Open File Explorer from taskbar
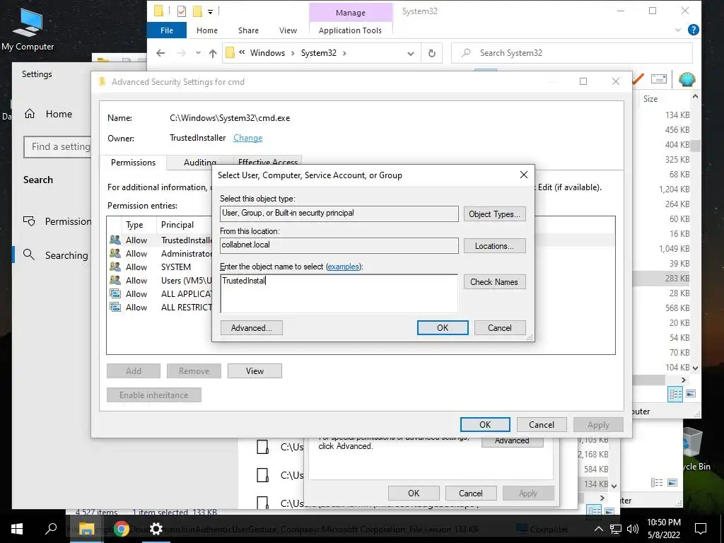The image size is (724, 543). 86,529
